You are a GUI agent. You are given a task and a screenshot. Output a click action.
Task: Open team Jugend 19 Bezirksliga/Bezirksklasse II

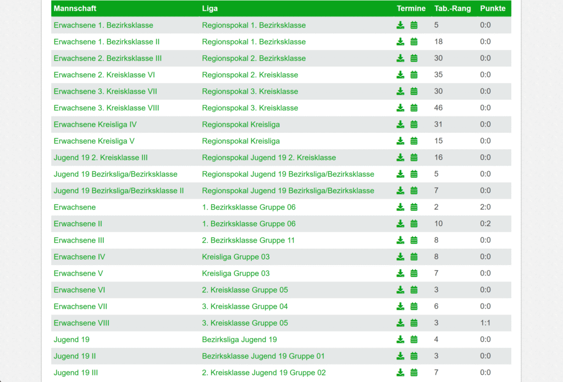tap(118, 190)
